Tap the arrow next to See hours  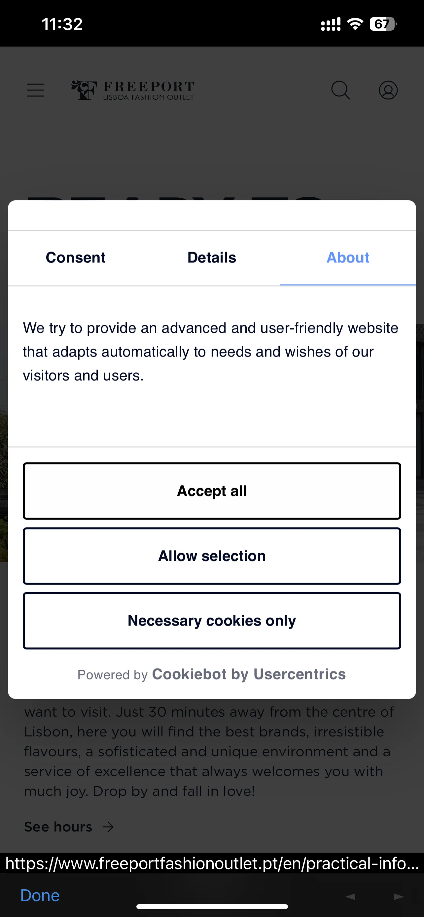tap(108, 827)
